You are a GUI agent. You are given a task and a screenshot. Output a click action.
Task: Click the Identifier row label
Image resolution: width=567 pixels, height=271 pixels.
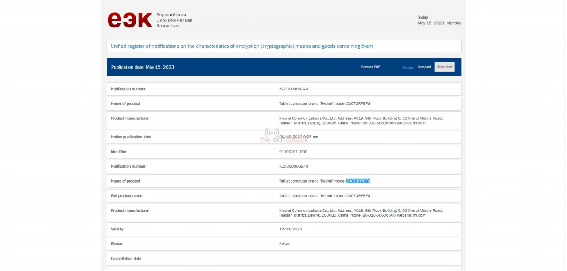[119, 152]
